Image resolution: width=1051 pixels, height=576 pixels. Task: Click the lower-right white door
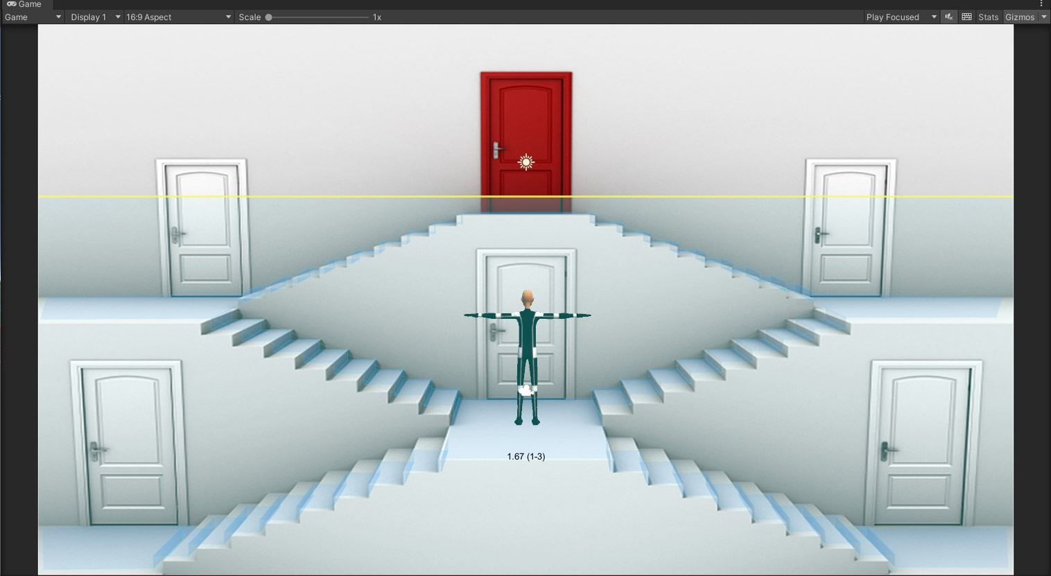click(926, 444)
